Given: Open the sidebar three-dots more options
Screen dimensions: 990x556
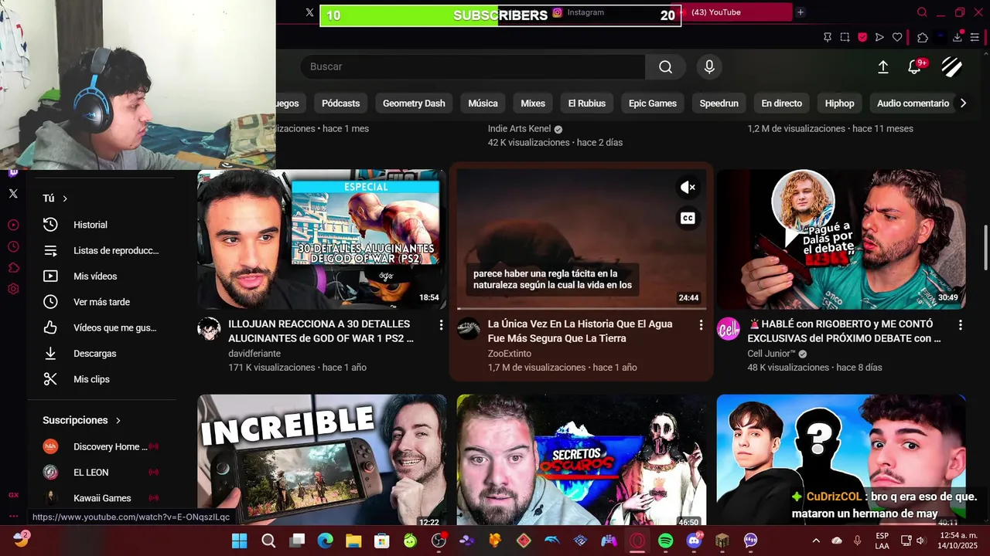Looking at the screenshot, I should [x=13, y=516].
